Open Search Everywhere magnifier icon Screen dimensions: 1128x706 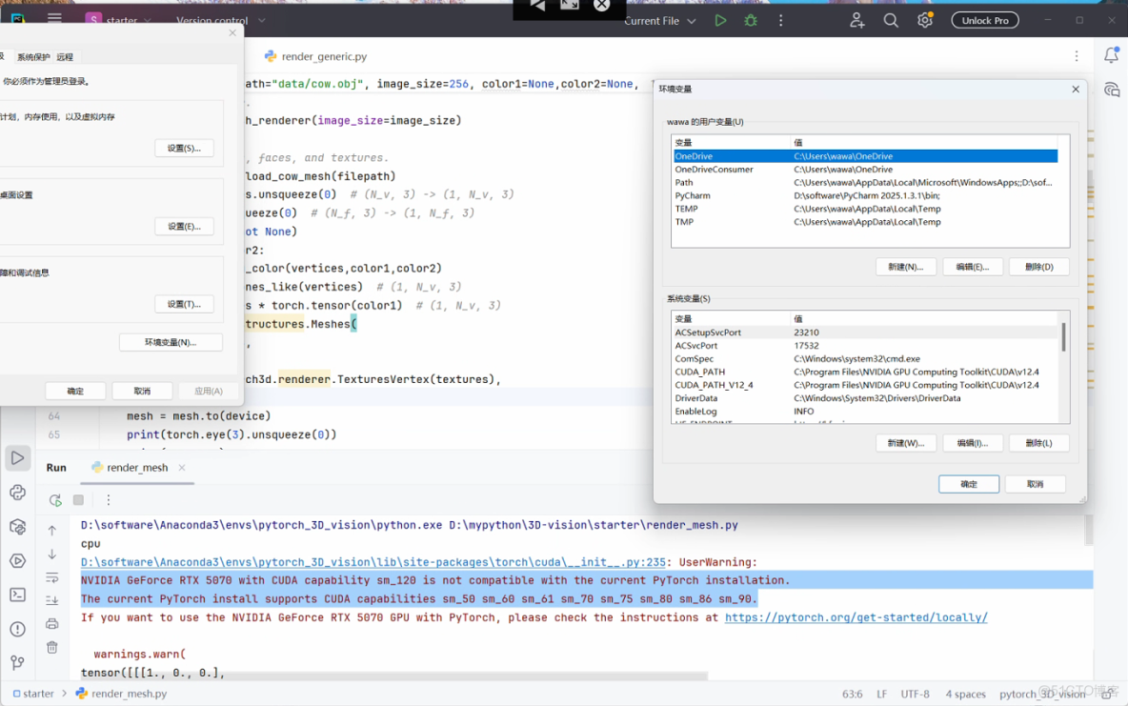pyautogui.click(x=891, y=19)
